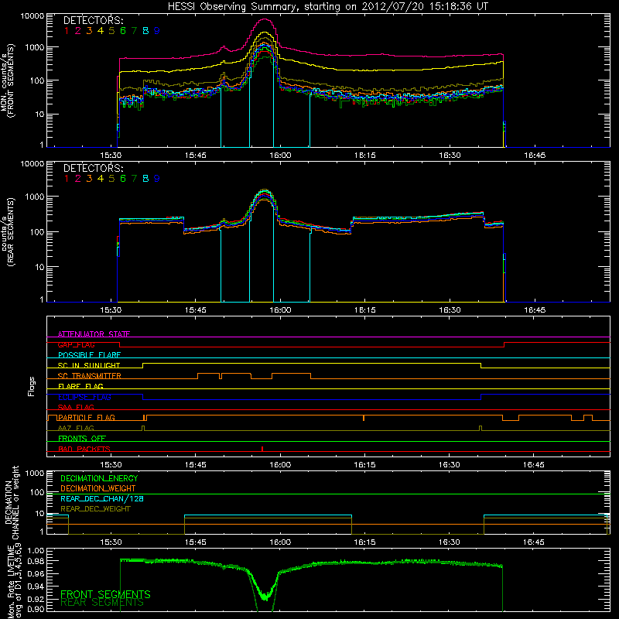Click 10000 y-axis label of front segments plot

click(x=32, y=16)
